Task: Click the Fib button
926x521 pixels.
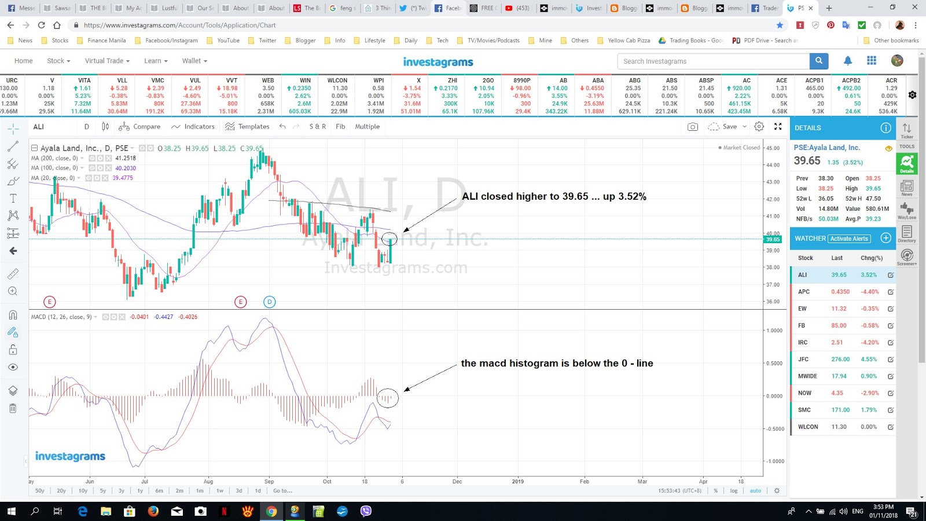Action: pyautogui.click(x=340, y=126)
